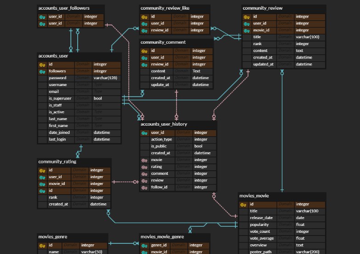Click the primary key icon for id in accounts_user

click(42, 64)
